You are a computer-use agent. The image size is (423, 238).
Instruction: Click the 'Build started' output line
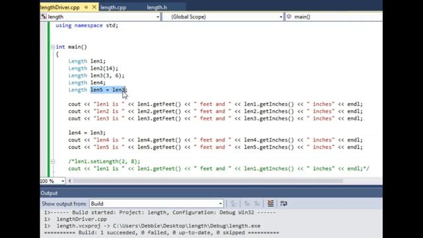tap(160, 213)
